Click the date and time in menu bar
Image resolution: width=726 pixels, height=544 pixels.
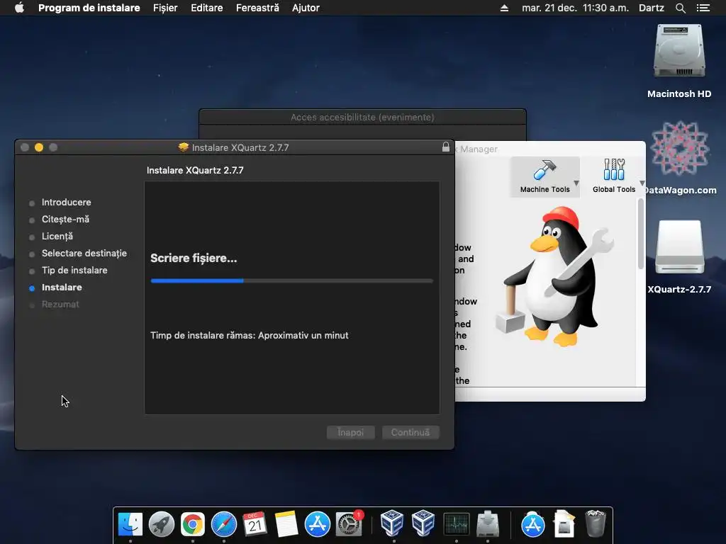click(575, 8)
